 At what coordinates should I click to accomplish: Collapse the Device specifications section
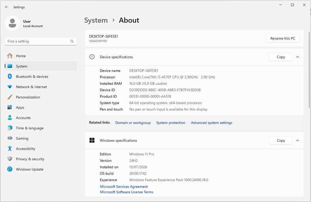(297, 57)
